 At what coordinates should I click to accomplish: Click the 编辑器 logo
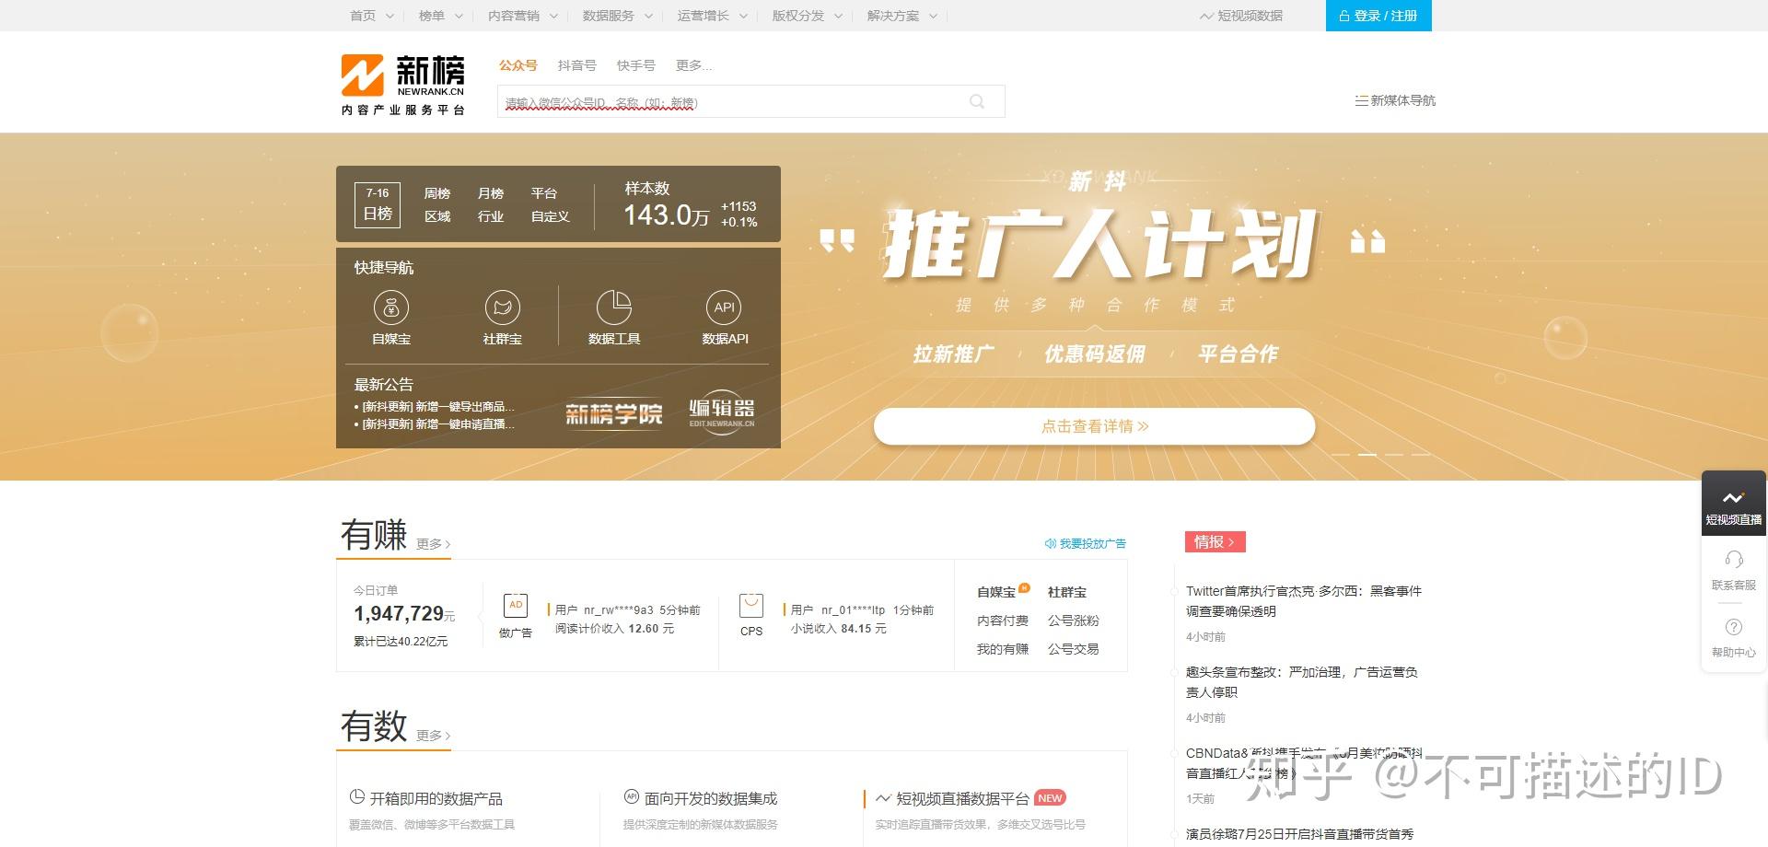722,412
